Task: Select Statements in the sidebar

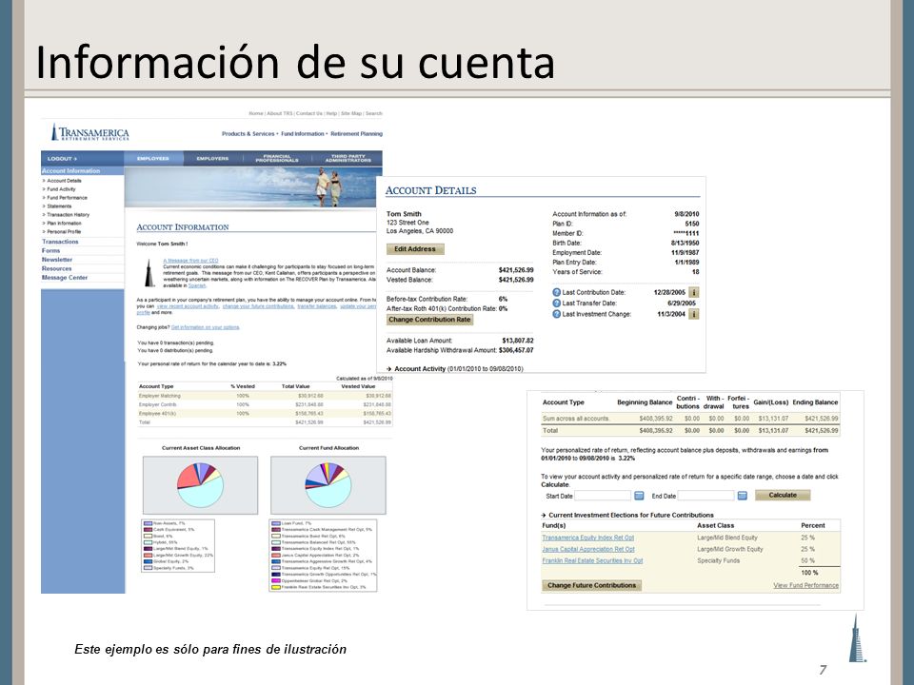Action: tap(59, 206)
